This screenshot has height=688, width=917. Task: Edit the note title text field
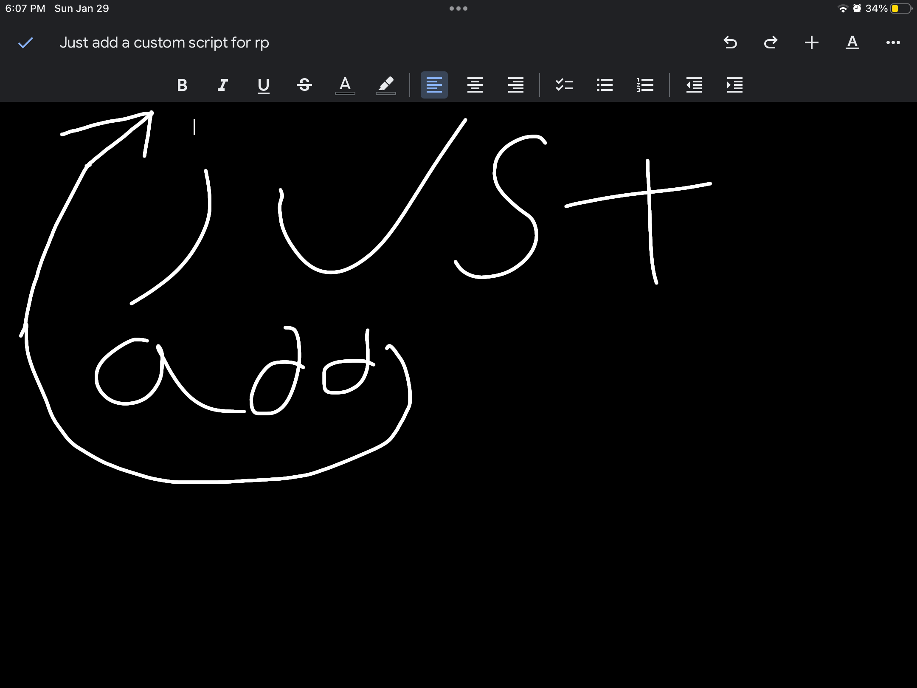165,42
